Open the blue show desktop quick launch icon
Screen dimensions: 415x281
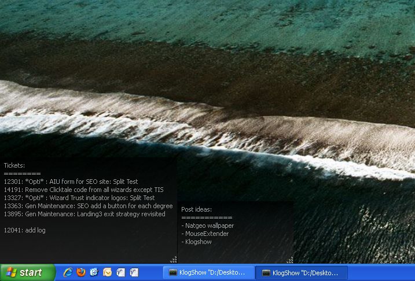click(x=94, y=272)
